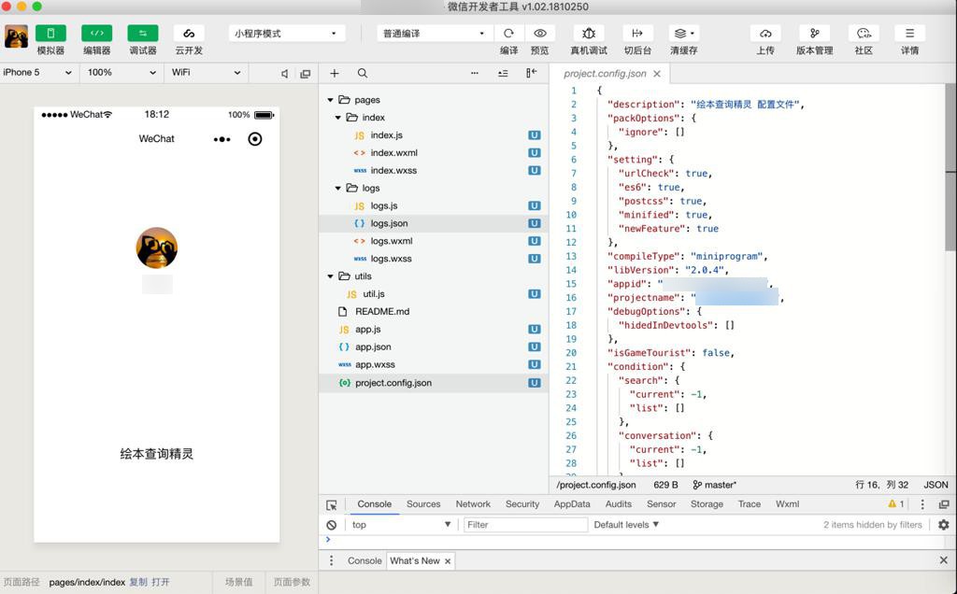Toggle the simulator panel (模拟器)
957x594 pixels.
50,34
